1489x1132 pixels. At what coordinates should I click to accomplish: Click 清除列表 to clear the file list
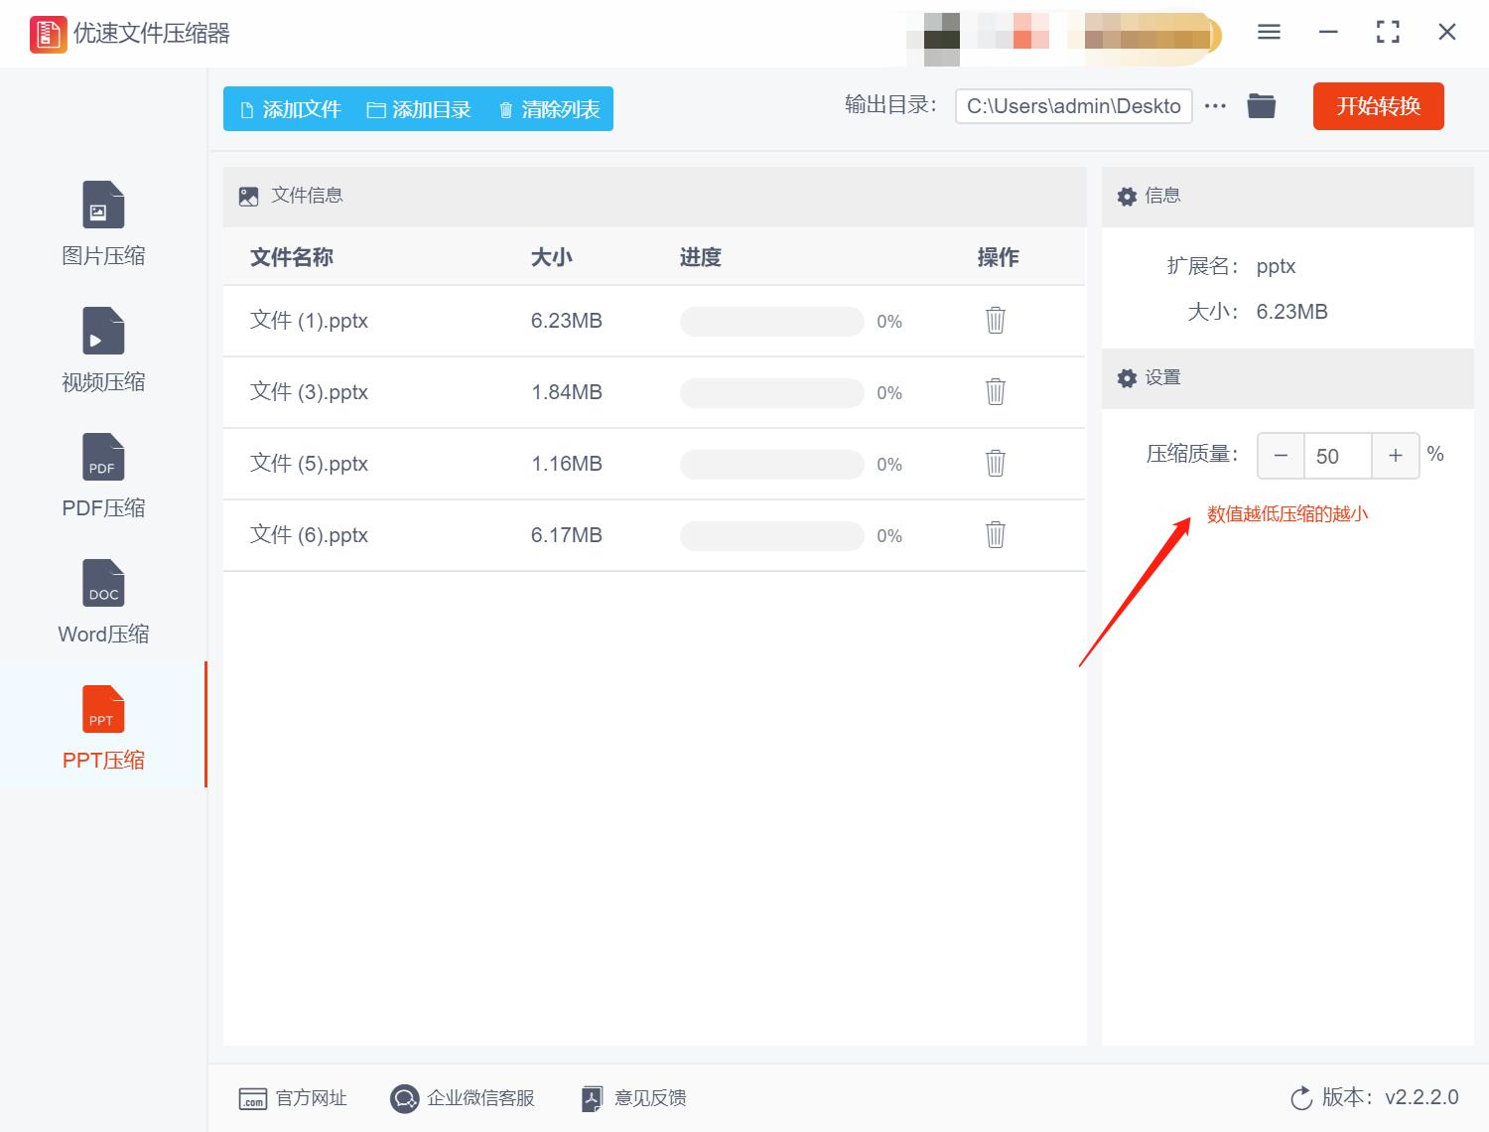click(x=547, y=110)
